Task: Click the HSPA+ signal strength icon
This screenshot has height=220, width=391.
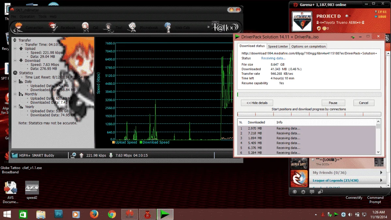Action: coord(14,155)
